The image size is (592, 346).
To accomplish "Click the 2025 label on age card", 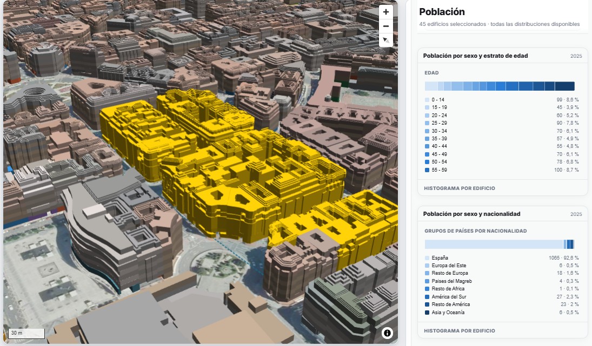I will coord(576,56).
